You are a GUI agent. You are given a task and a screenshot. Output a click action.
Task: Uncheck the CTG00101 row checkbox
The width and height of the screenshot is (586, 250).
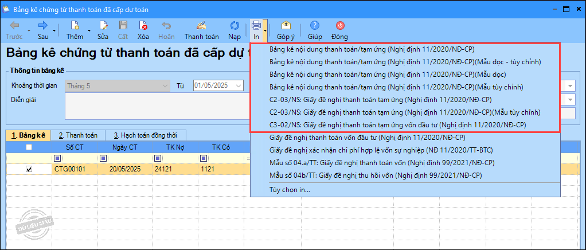coord(29,169)
